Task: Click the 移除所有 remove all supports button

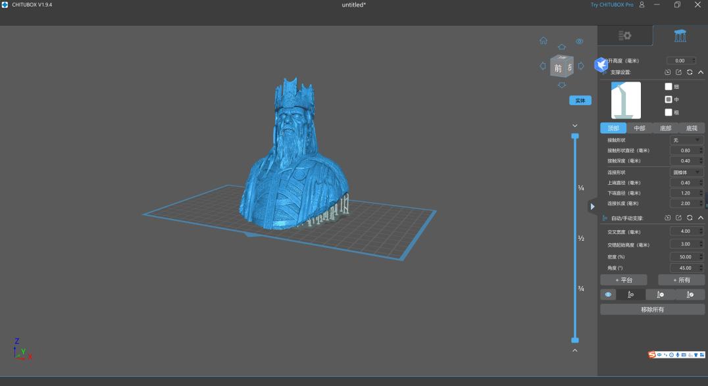Action: pyautogui.click(x=651, y=309)
